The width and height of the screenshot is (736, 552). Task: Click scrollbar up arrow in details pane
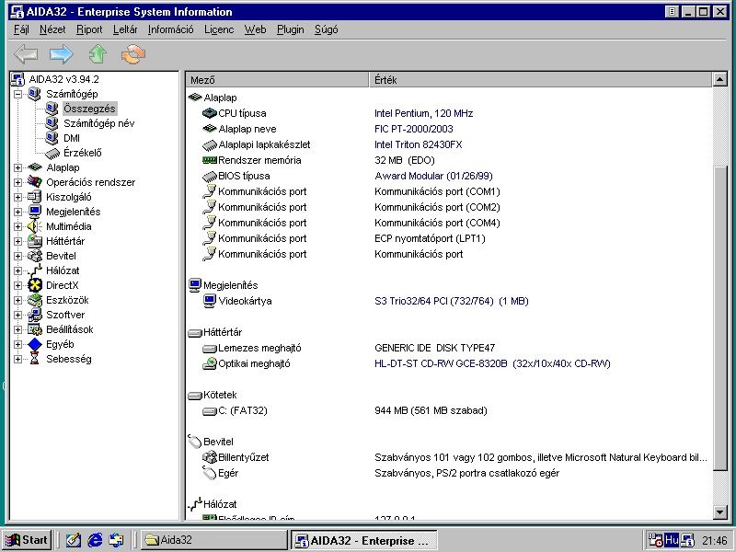coord(719,80)
